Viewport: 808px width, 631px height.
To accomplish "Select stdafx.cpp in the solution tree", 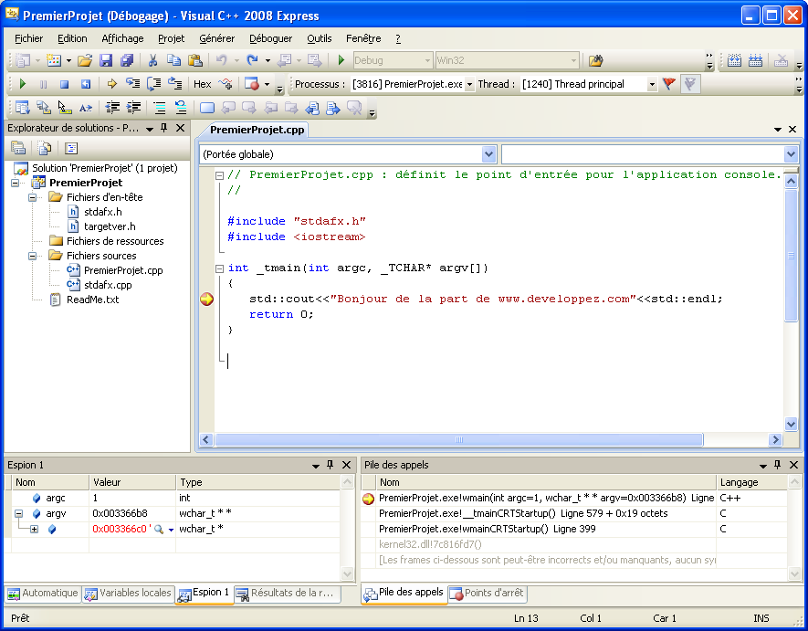I will tap(108, 285).
